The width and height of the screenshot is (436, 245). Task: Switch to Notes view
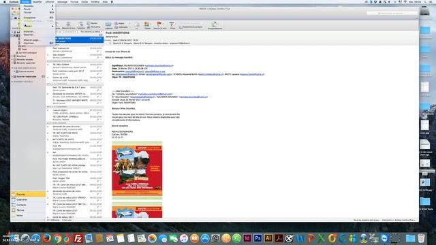(28, 216)
